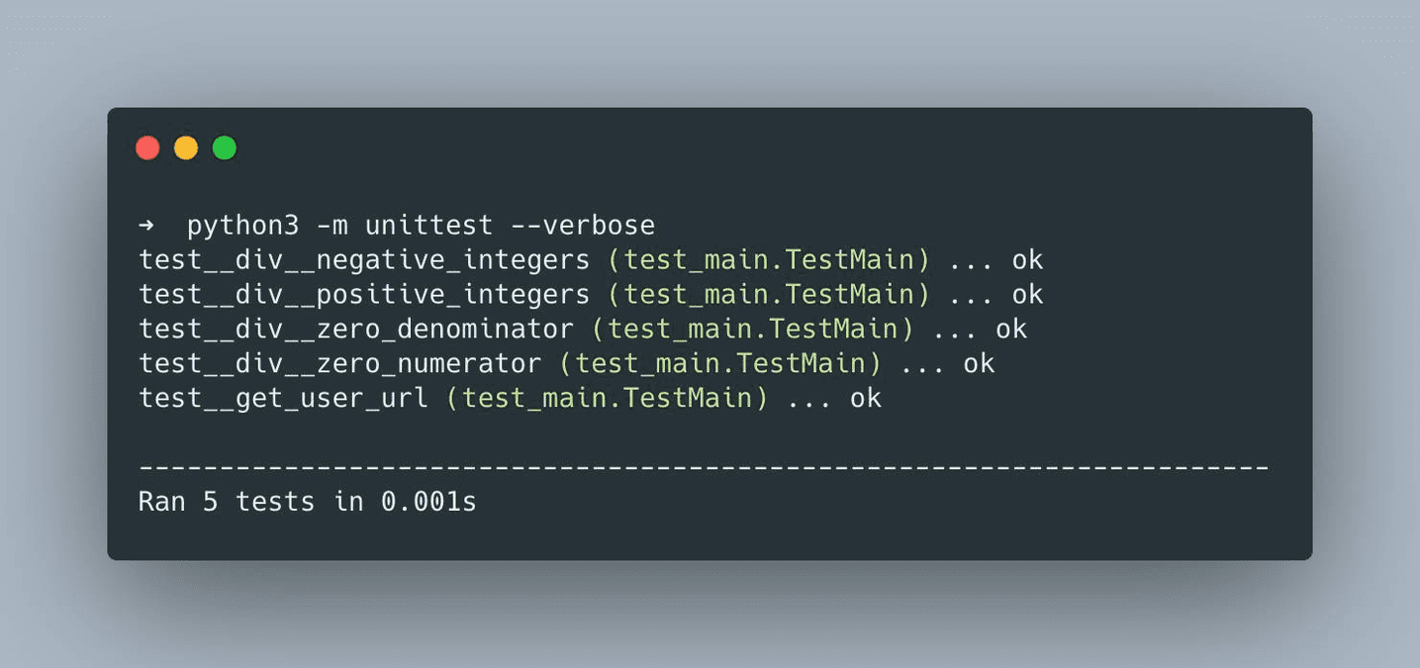Select the test__get_user_url test name
This screenshot has width=1420, height=668.
(x=283, y=399)
